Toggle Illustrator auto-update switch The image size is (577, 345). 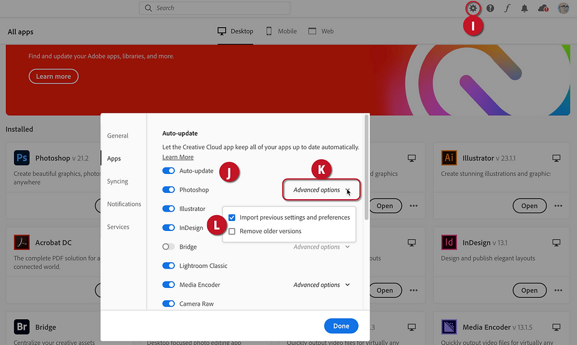pyautogui.click(x=168, y=209)
